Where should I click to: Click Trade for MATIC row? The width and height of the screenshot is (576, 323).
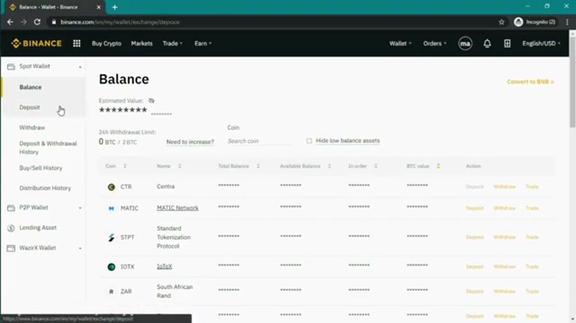tap(532, 208)
